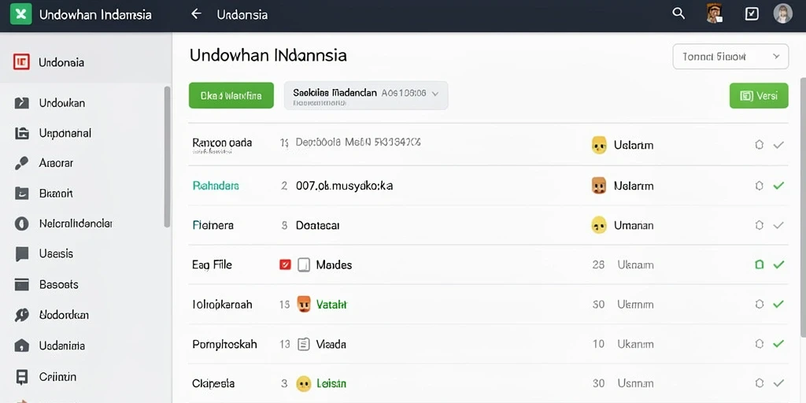
Task: Click the back arrow next to Undansia
Action: (x=196, y=14)
